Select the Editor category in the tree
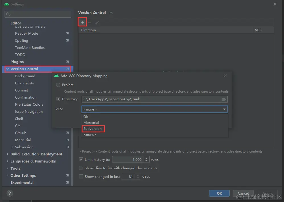The image size is (284, 202). pyautogui.click(x=16, y=23)
